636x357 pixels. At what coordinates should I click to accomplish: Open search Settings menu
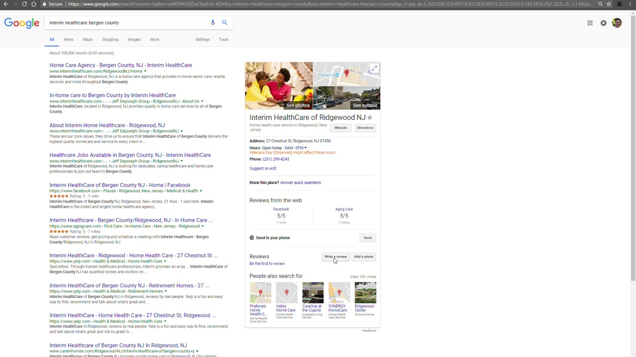pos(202,40)
